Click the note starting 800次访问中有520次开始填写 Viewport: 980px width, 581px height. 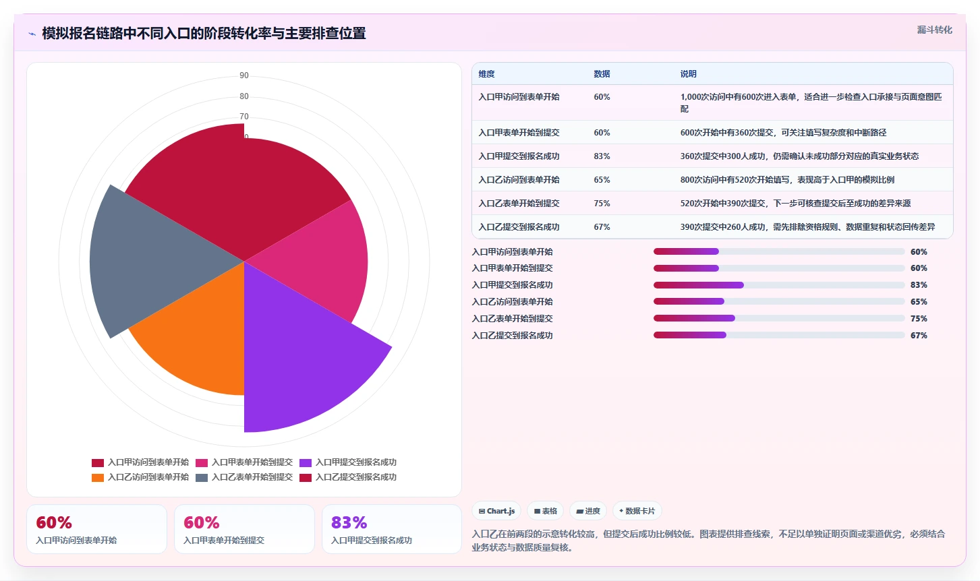tap(787, 180)
